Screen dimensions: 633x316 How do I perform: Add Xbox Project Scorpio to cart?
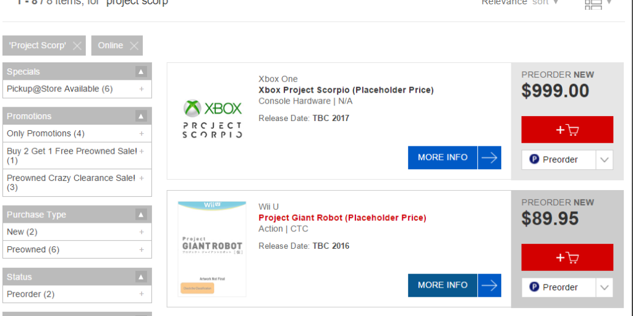(567, 130)
